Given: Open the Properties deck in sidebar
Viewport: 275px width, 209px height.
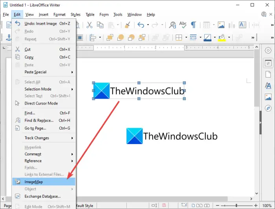Looking at the screenshot, I should 268,63.
